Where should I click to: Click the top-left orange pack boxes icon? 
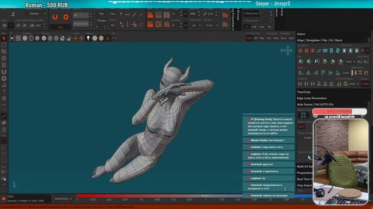coord(150,16)
